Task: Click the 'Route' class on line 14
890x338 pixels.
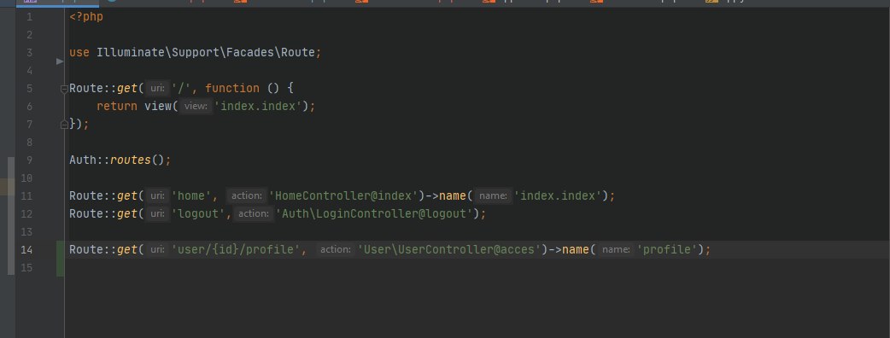Action: coord(86,249)
